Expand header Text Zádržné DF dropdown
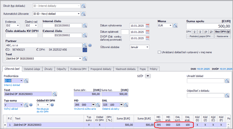Viewport: 233px width, 129px height. 80,58
